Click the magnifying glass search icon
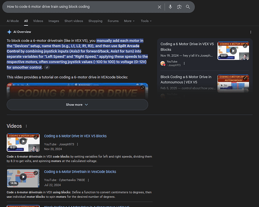The width and height of the screenshot is (259, 207). pos(188,7)
